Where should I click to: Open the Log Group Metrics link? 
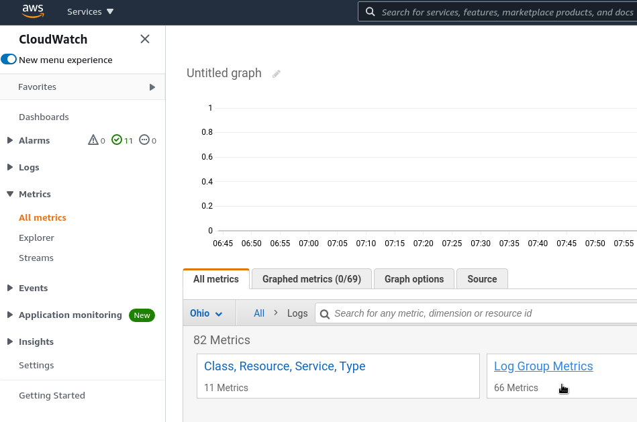(544, 366)
